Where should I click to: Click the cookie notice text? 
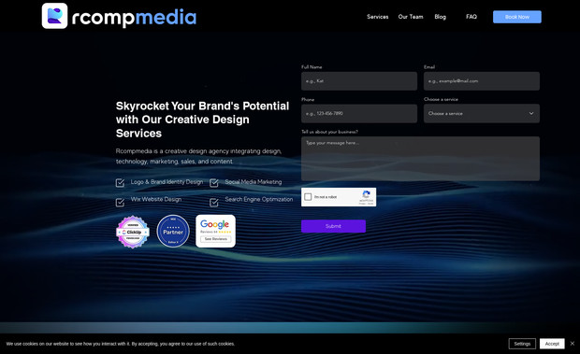[x=121, y=344]
